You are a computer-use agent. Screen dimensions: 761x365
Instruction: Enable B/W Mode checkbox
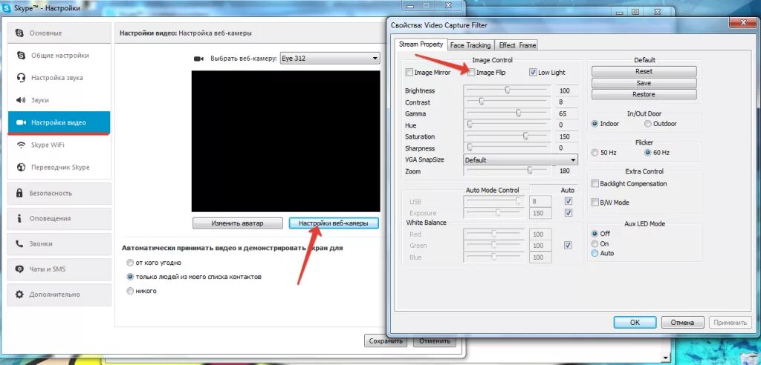point(595,203)
